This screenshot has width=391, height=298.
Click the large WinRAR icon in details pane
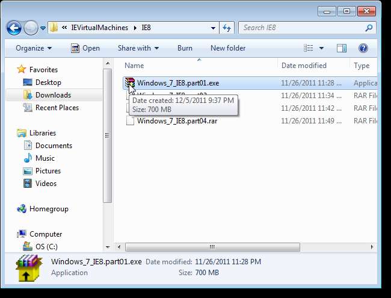29,268
